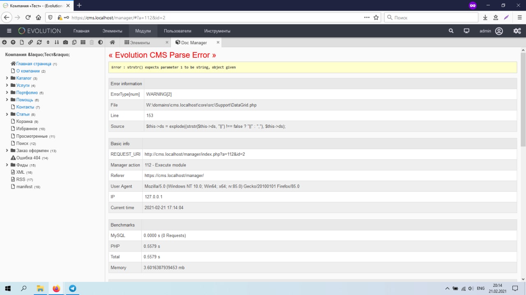Viewport: 526px width, 295px height.
Task: Expand the Каталог folder
Action: (x=7, y=78)
